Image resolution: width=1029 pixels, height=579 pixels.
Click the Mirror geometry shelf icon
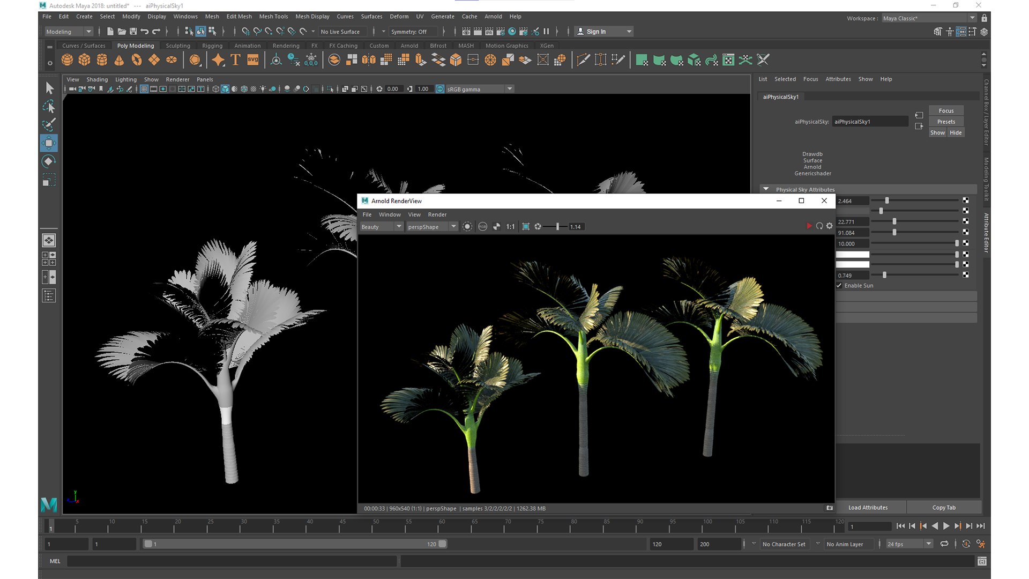[x=369, y=60]
